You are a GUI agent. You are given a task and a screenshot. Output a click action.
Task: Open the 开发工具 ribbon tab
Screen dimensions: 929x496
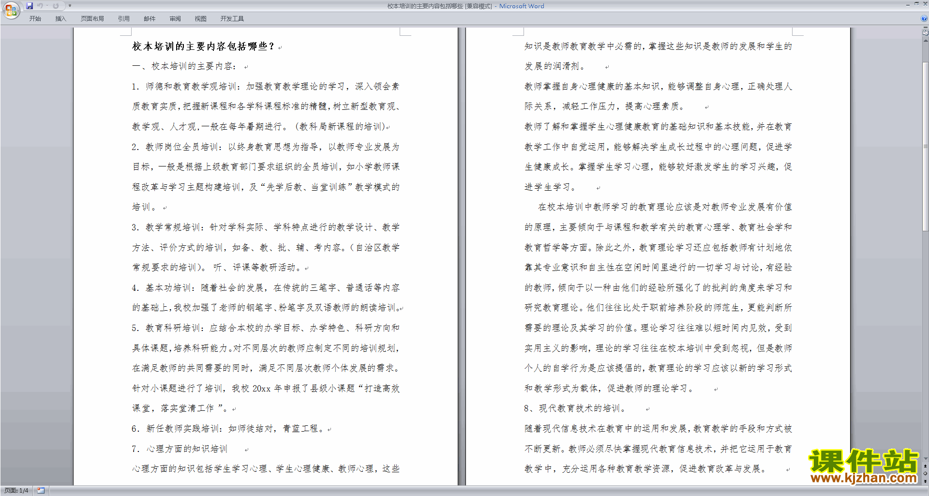tap(232, 19)
